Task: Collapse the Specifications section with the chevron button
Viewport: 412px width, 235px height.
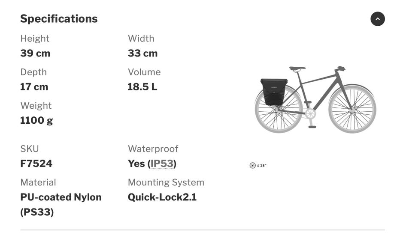Action: point(378,19)
